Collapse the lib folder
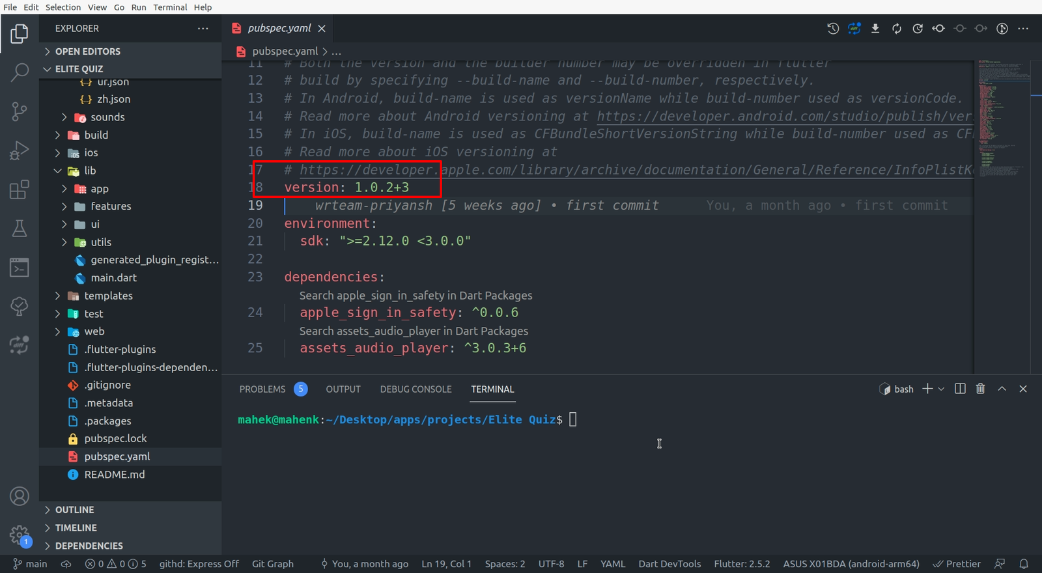Image resolution: width=1042 pixels, height=573 pixels. 90,171
